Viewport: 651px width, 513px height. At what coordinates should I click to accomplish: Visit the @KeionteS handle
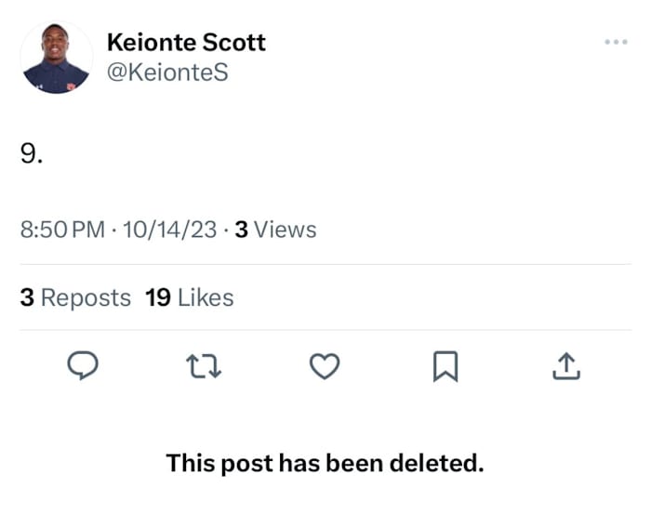(167, 72)
